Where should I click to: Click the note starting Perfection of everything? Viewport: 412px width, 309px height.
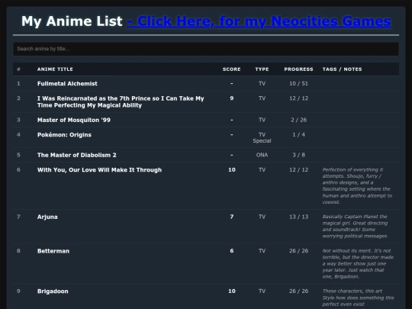[357, 185]
